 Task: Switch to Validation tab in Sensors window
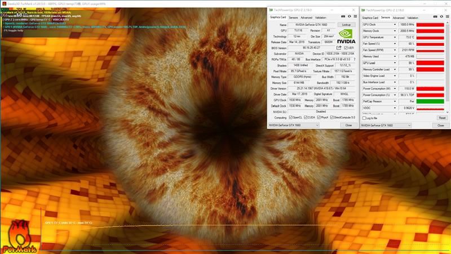(x=413, y=18)
